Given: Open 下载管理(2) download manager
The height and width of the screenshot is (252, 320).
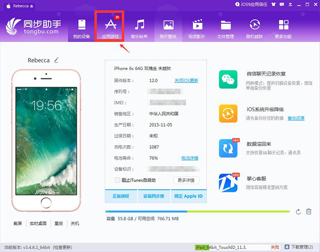Looking at the screenshot, I should [299, 247].
